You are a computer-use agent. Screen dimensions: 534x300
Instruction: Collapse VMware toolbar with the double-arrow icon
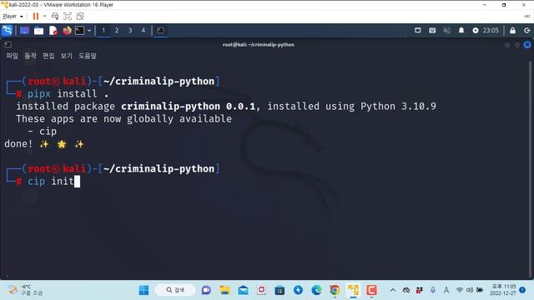(526, 17)
